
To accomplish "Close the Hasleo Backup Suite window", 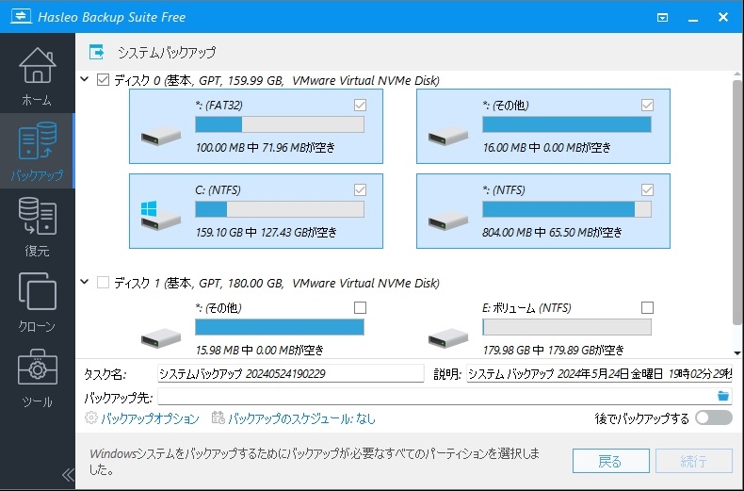I will point(722,18).
